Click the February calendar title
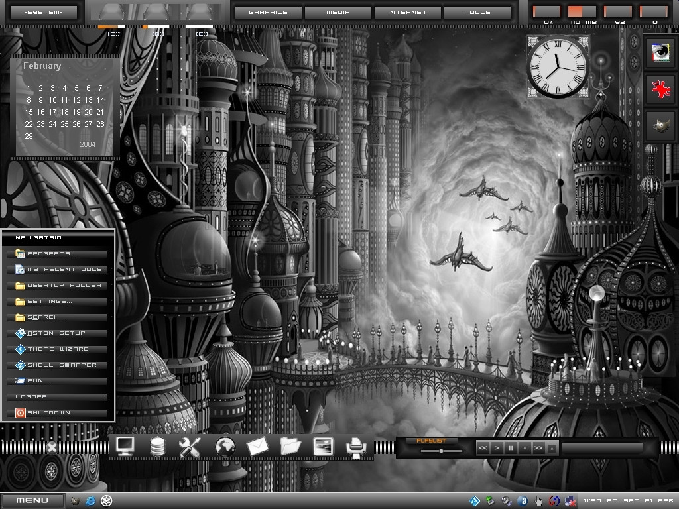 point(42,66)
